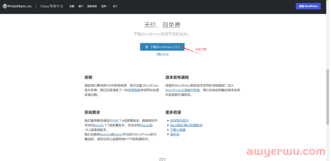Click the page vertical scrollbar thumb
This screenshot has width=331, height=161.
[328, 97]
